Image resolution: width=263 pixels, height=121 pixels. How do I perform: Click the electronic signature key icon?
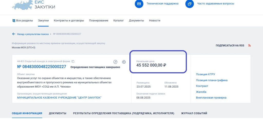coord(115,62)
